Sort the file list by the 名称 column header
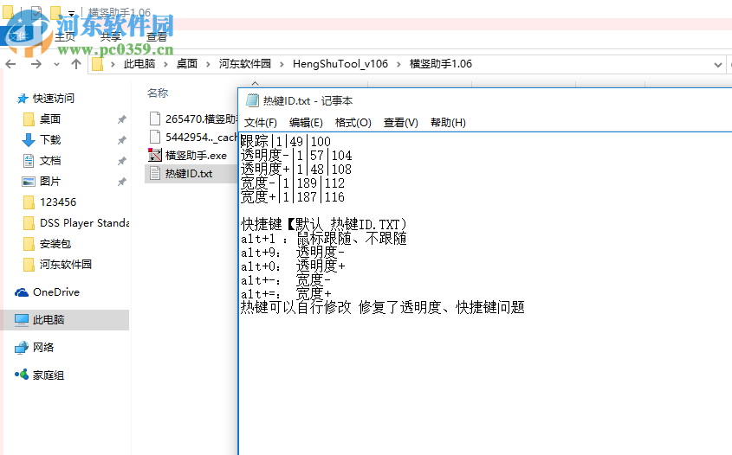732x455 pixels. [158, 93]
